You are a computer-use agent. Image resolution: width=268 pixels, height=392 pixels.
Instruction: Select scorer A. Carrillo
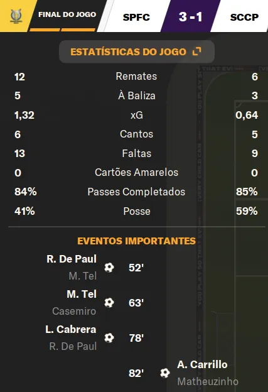202,365
